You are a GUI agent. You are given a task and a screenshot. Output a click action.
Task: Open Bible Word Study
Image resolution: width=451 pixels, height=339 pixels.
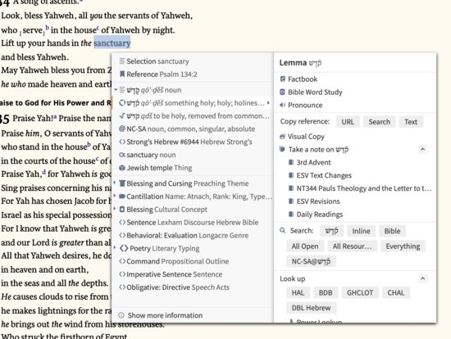point(311,92)
